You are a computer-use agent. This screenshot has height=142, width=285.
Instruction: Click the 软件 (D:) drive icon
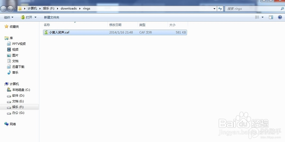click(9, 96)
